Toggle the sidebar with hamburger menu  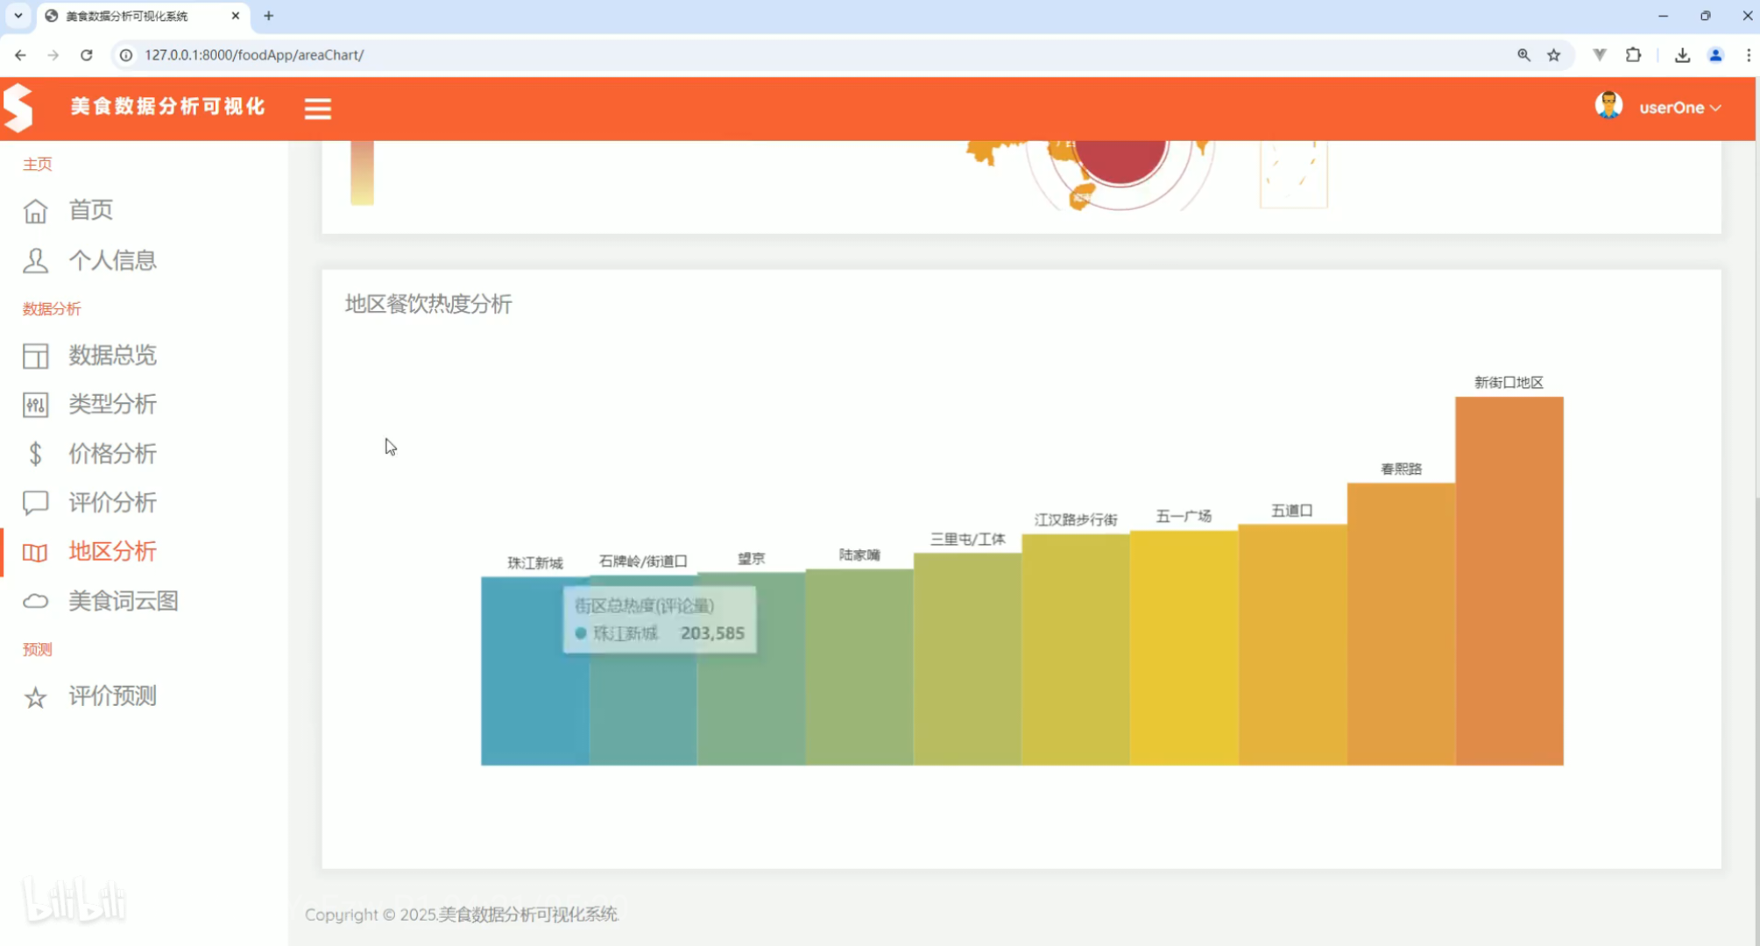click(317, 109)
